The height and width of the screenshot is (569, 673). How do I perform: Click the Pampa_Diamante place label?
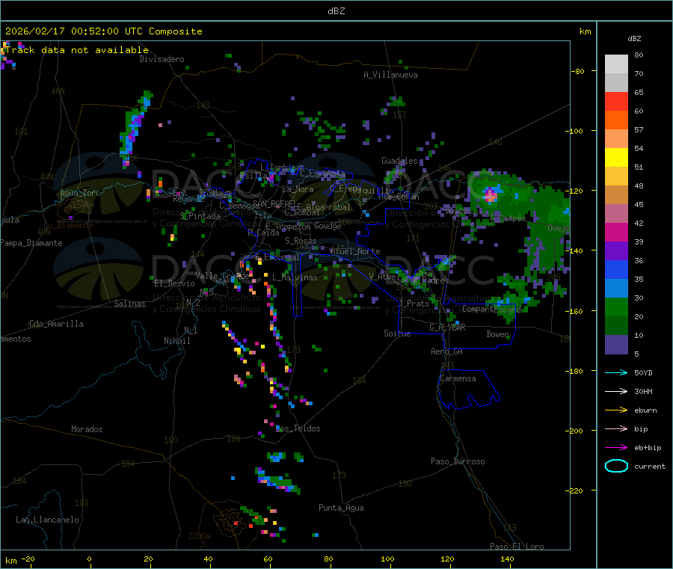31,243
